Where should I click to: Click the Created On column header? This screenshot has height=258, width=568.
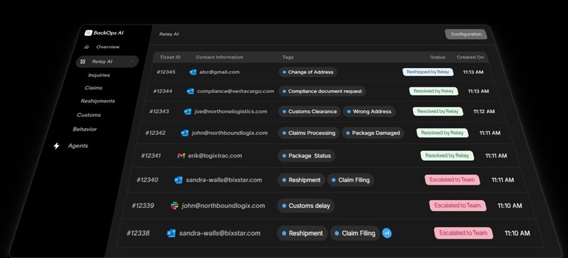(x=470, y=57)
